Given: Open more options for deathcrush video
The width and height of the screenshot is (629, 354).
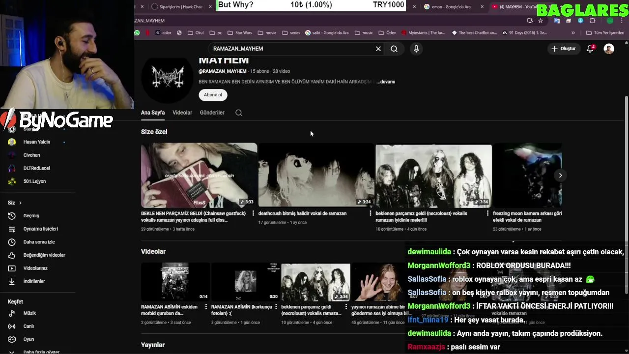Looking at the screenshot, I should (371, 213).
